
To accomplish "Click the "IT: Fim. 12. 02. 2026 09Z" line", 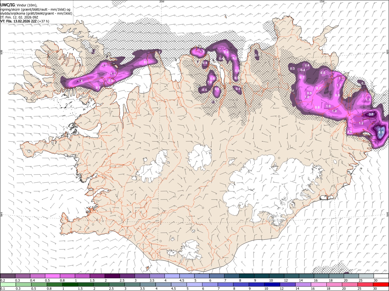I will [19, 17].
